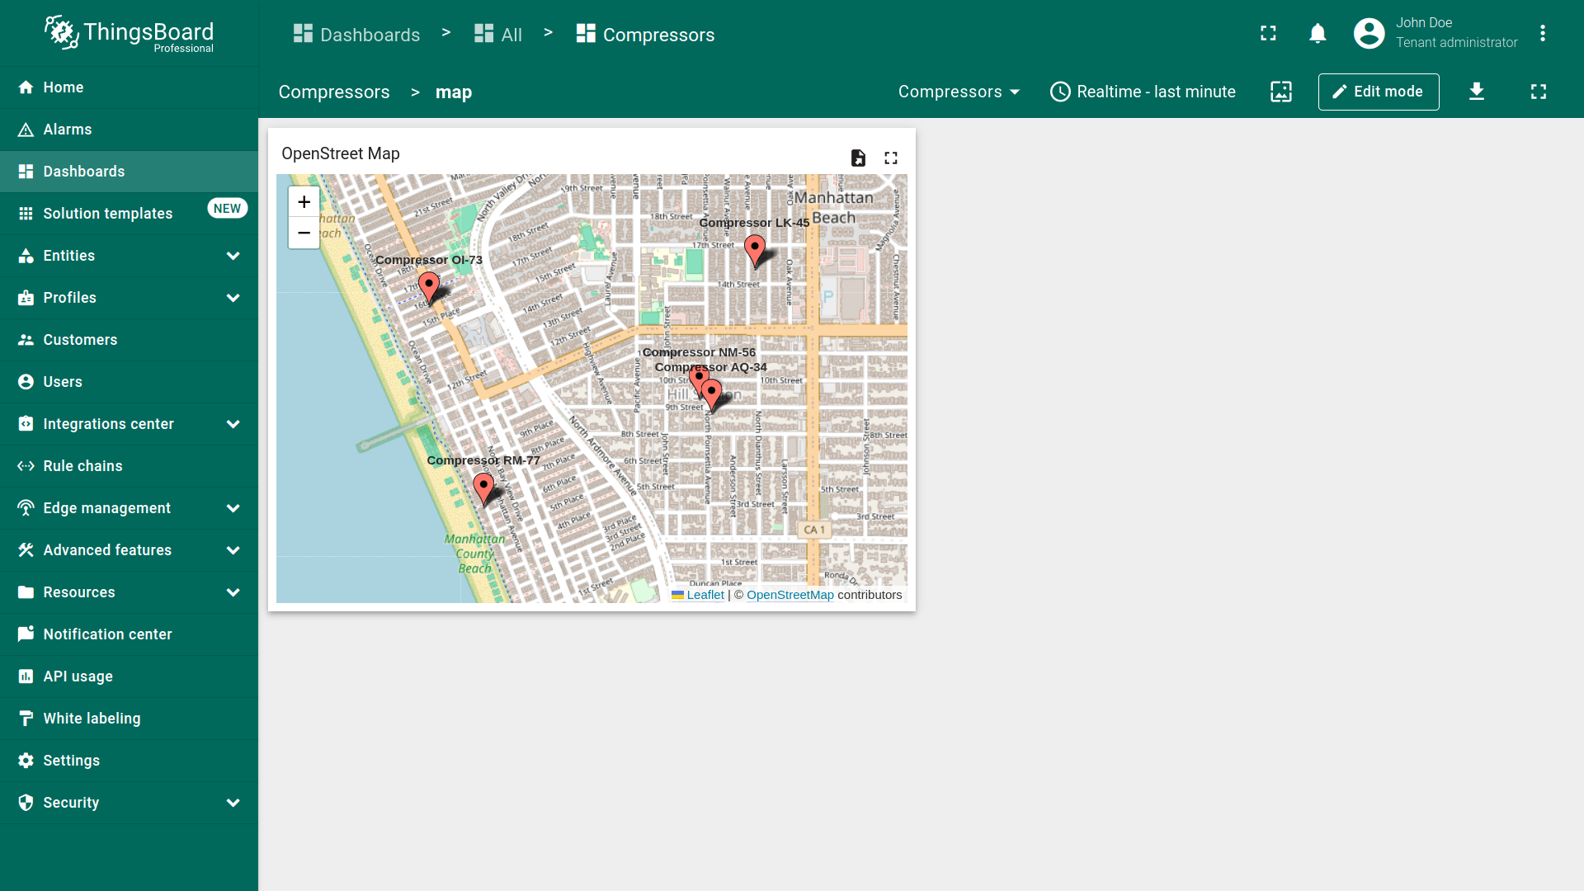Expand the OpenStreet Map widget to fullscreen
Viewport: 1584px width, 891px height.
click(890, 158)
